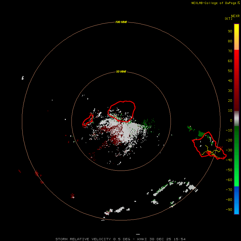Click the -90 value on the velocity scale
Screen dimensions: 241x241
pyautogui.click(x=229, y=210)
